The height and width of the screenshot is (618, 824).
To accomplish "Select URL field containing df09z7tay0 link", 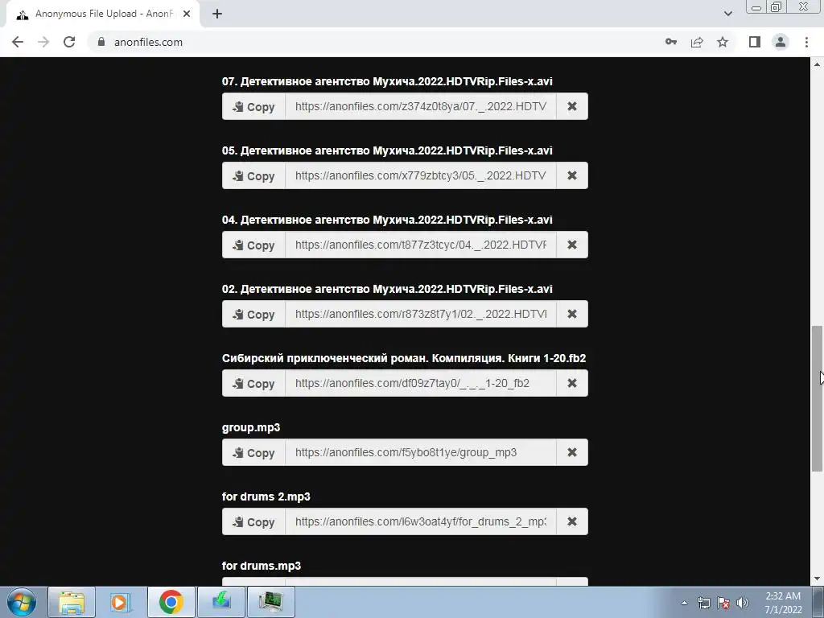I will (x=421, y=384).
